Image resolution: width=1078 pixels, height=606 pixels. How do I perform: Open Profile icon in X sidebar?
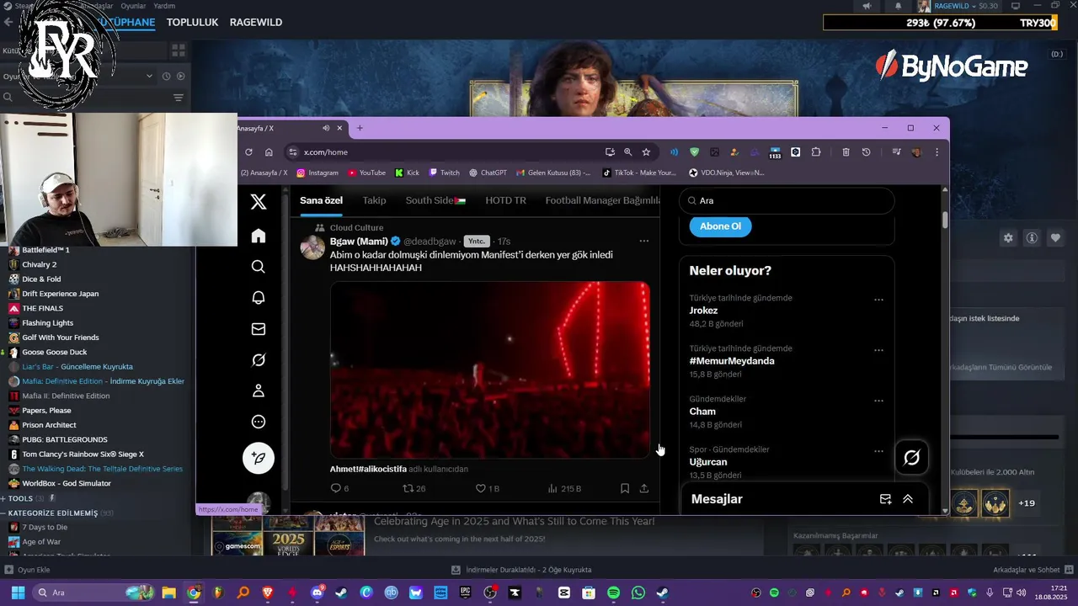point(259,391)
